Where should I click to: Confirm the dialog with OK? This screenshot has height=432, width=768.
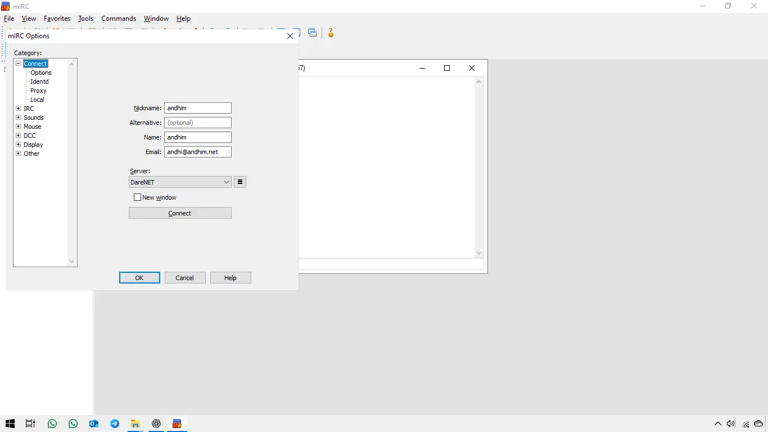click(139, 278)
